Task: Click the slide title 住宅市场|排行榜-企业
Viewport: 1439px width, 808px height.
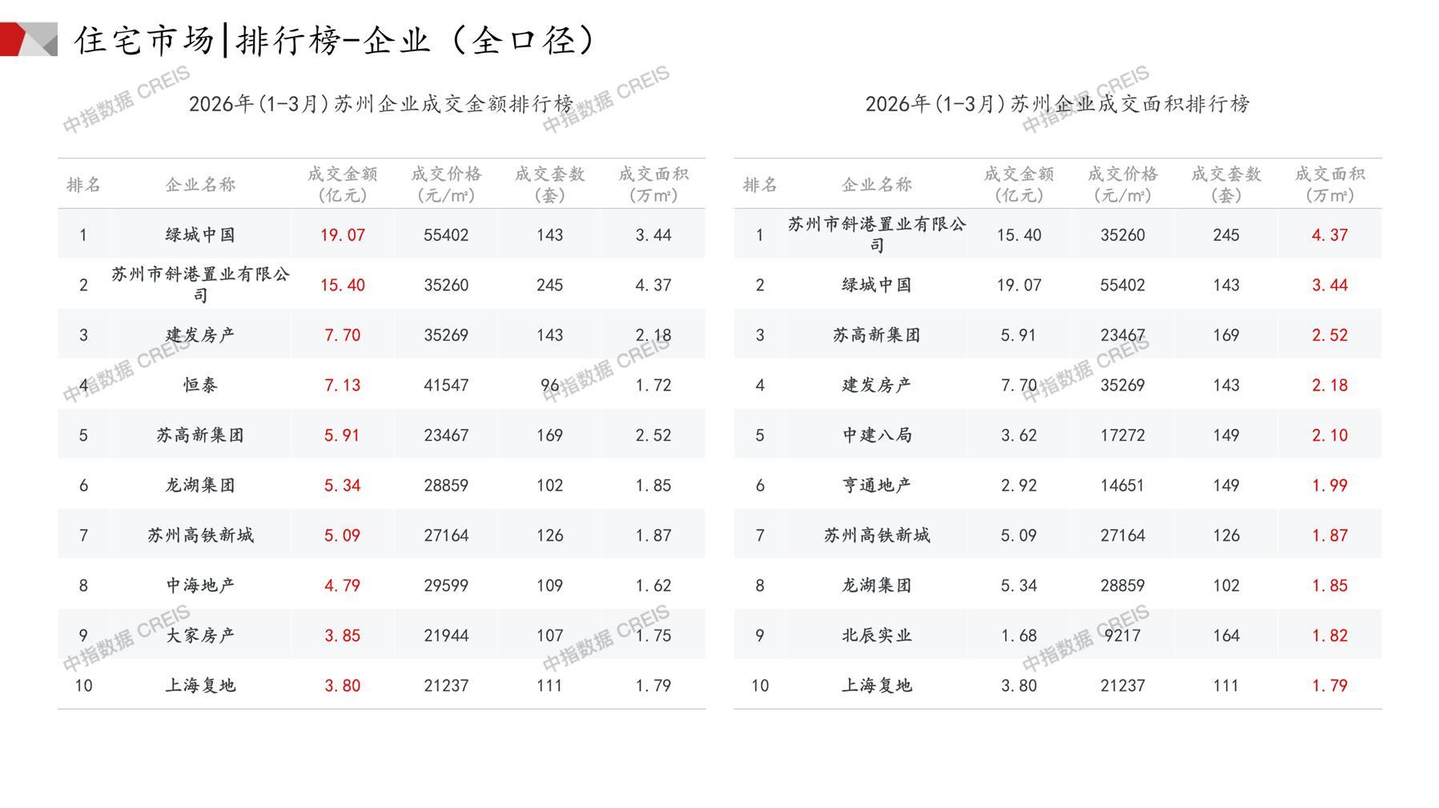Action: point(336,40)
